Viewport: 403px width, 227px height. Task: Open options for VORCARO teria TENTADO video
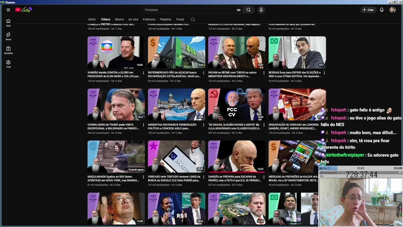pos(204,177)
